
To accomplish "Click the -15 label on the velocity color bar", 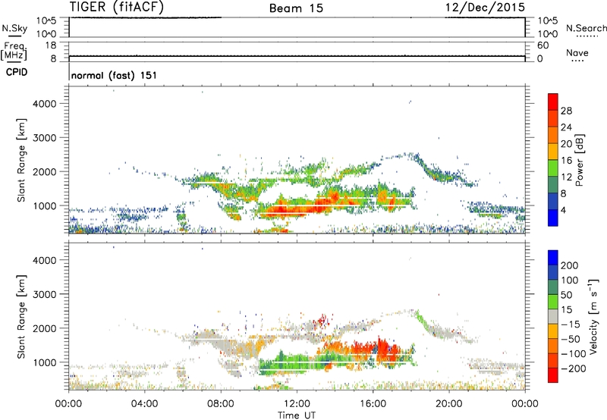I will [571, 324].
